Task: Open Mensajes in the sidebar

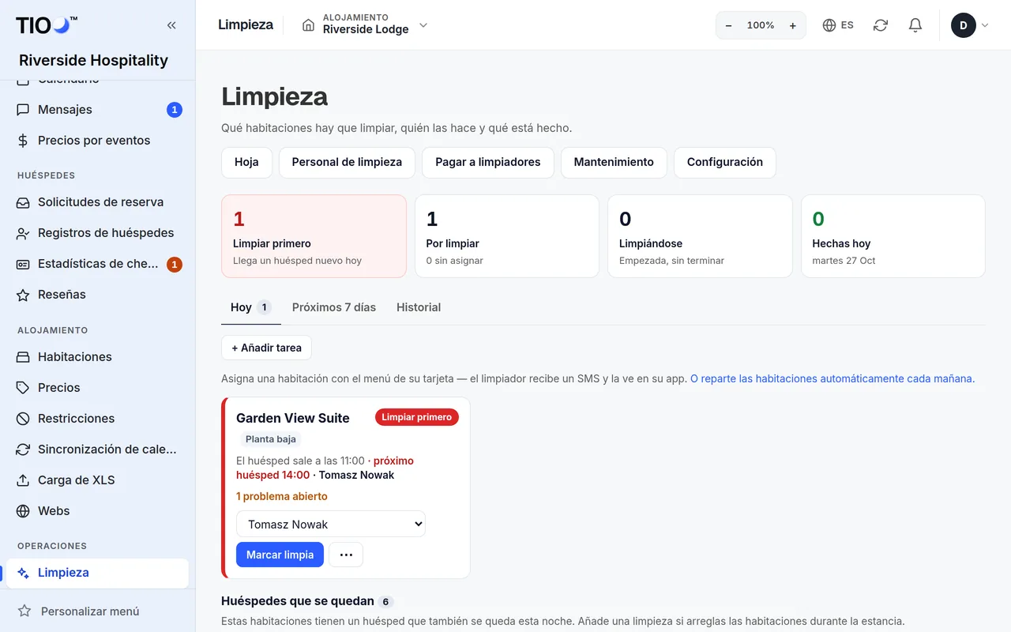Action: (x=97, y=110)
